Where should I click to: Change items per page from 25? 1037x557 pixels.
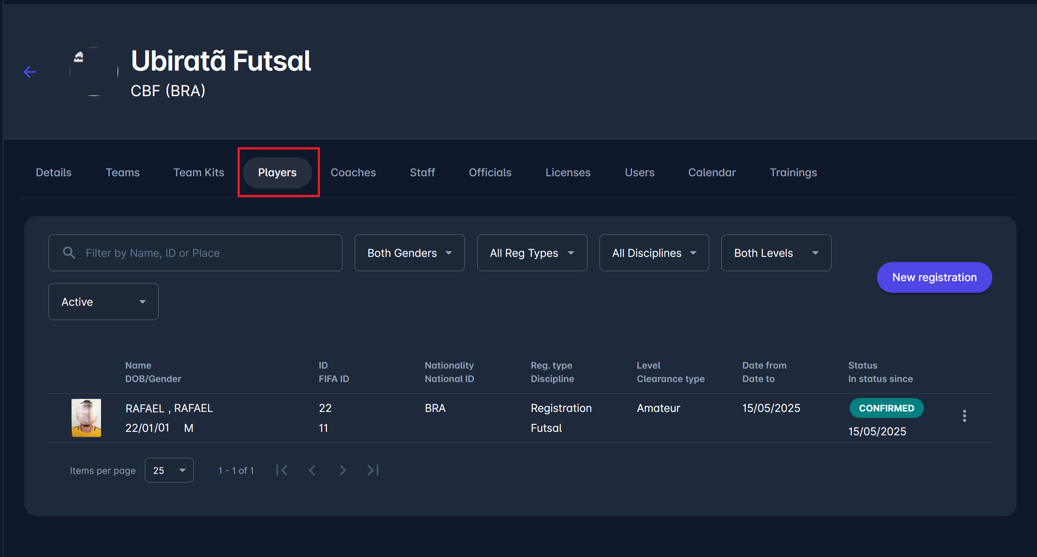click(169, 470)
